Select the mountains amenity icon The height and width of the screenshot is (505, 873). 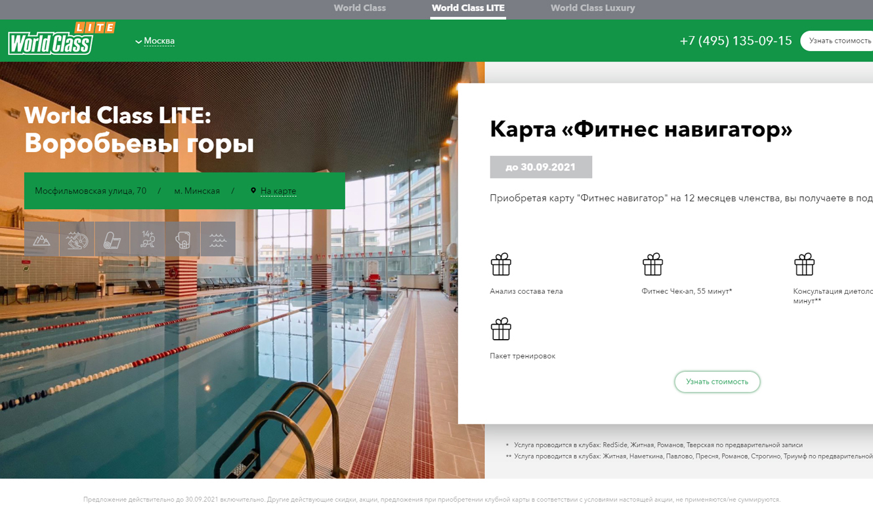click(41, 239)
